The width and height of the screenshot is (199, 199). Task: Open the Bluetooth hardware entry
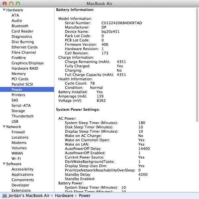click(x=20, y=26)
